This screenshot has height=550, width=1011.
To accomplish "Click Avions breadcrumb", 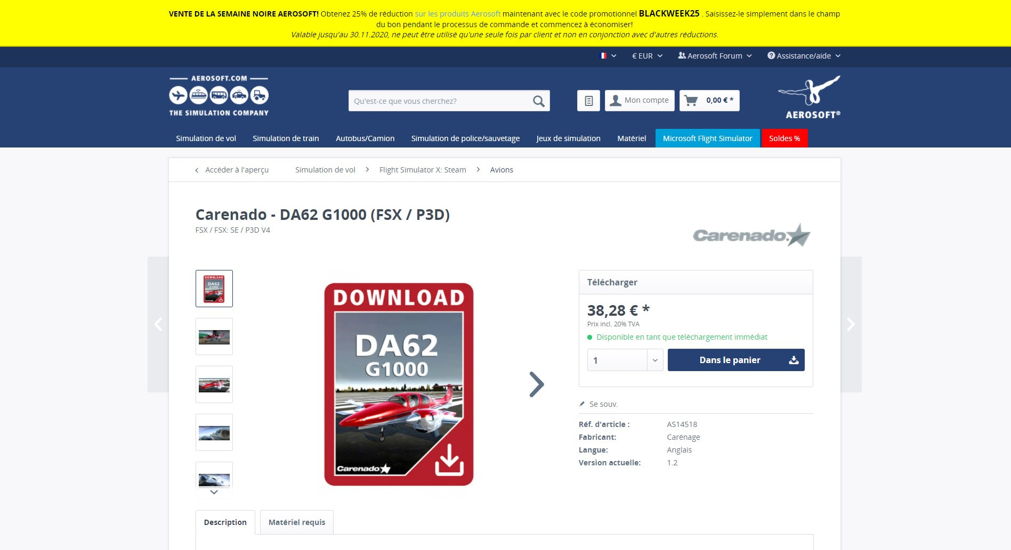I will click(x=502, y=170).
